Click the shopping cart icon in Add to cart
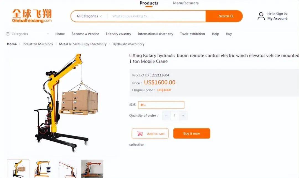 coord(140,134)
